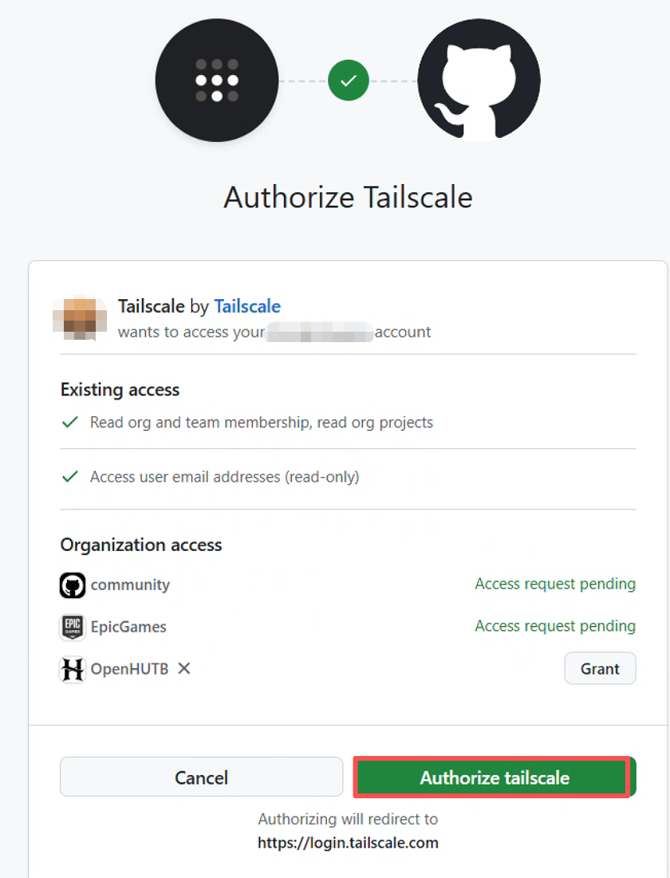
Task: Click EpicGames Access request pending status
Action: click(555, 626)
